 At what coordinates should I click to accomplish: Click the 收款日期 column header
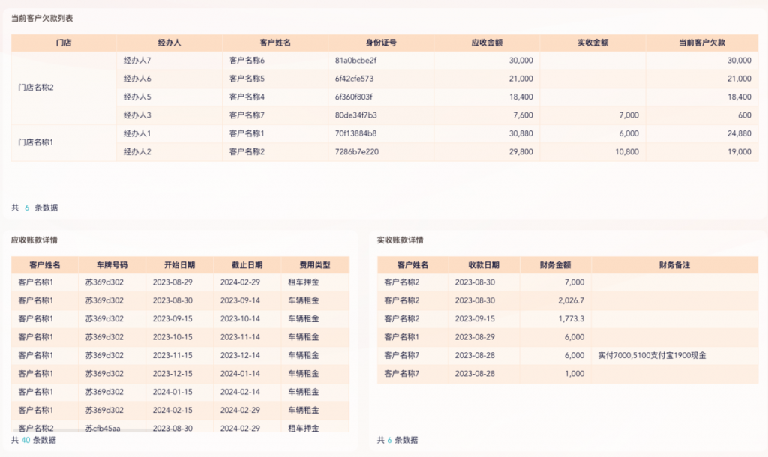(484, 264)
